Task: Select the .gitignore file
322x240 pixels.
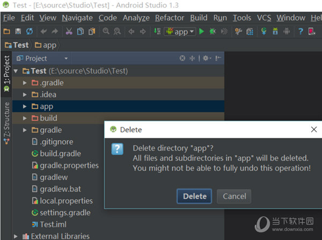Action: (118, 142)
